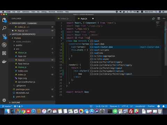This screenshot has width=167, height=125.
Task: Click the notifications bell in status bar
Action: (164, 106)
